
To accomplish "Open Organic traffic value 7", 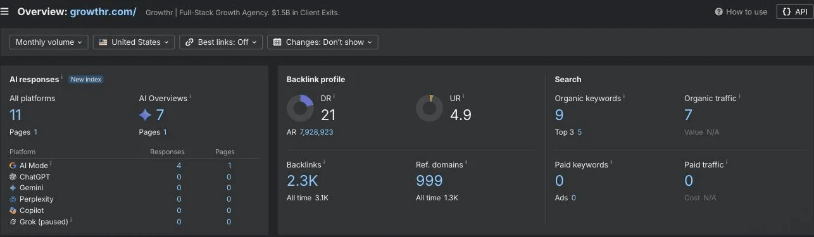I will pyautogui.click(x=689, y=115).
